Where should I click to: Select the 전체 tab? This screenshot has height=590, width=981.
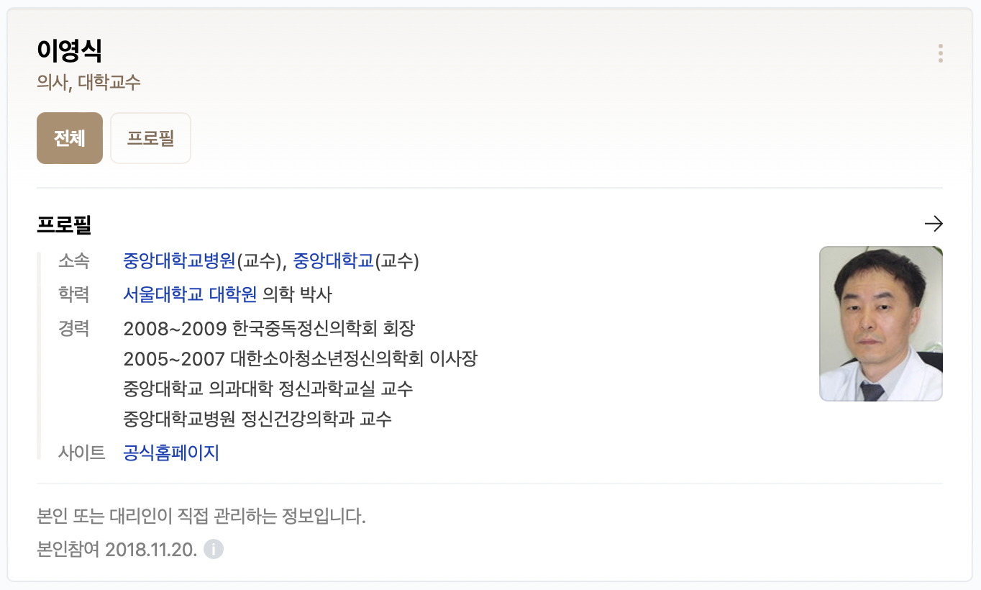70,138
